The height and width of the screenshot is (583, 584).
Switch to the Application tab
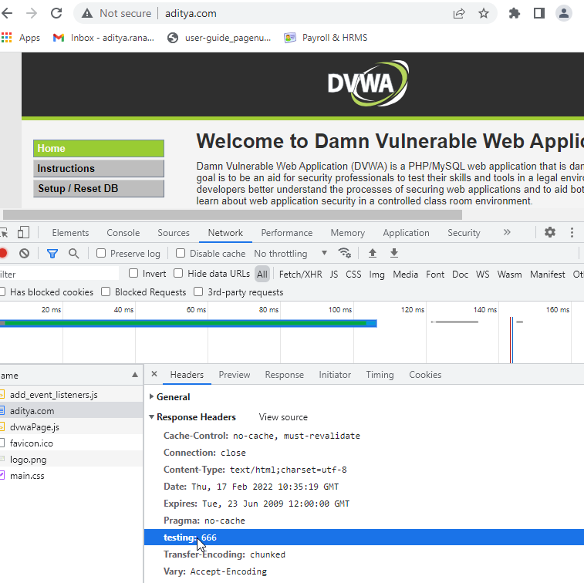click(x=406, y=233)
